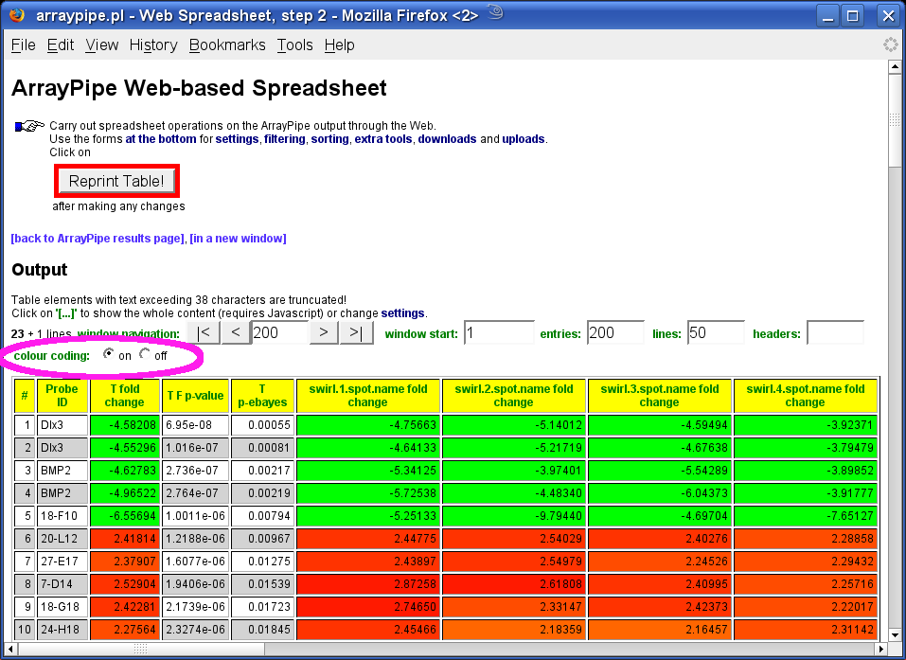Select probe ID cell '20-L12'

(62, 539)
